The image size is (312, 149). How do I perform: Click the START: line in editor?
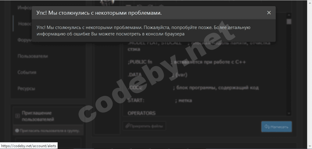point(160,100)
